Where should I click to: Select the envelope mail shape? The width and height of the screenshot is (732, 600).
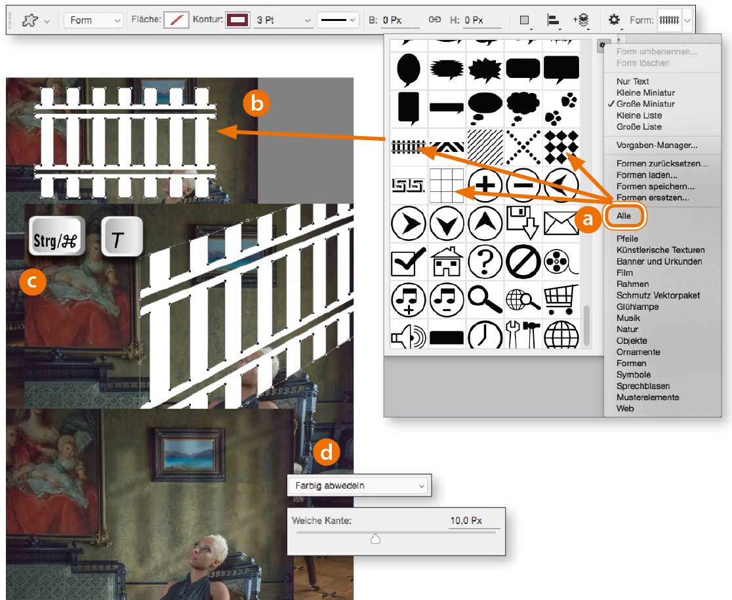pos(561,224)
